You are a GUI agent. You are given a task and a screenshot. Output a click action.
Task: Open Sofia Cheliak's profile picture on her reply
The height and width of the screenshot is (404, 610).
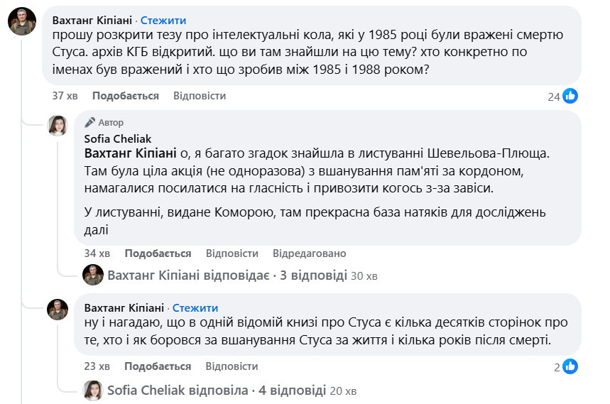pyautogui.click(x=58, y=126)
